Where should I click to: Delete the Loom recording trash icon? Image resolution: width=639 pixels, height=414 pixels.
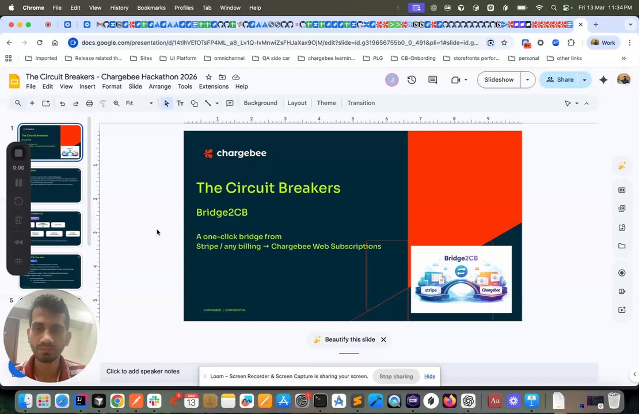tap(18, 220)
